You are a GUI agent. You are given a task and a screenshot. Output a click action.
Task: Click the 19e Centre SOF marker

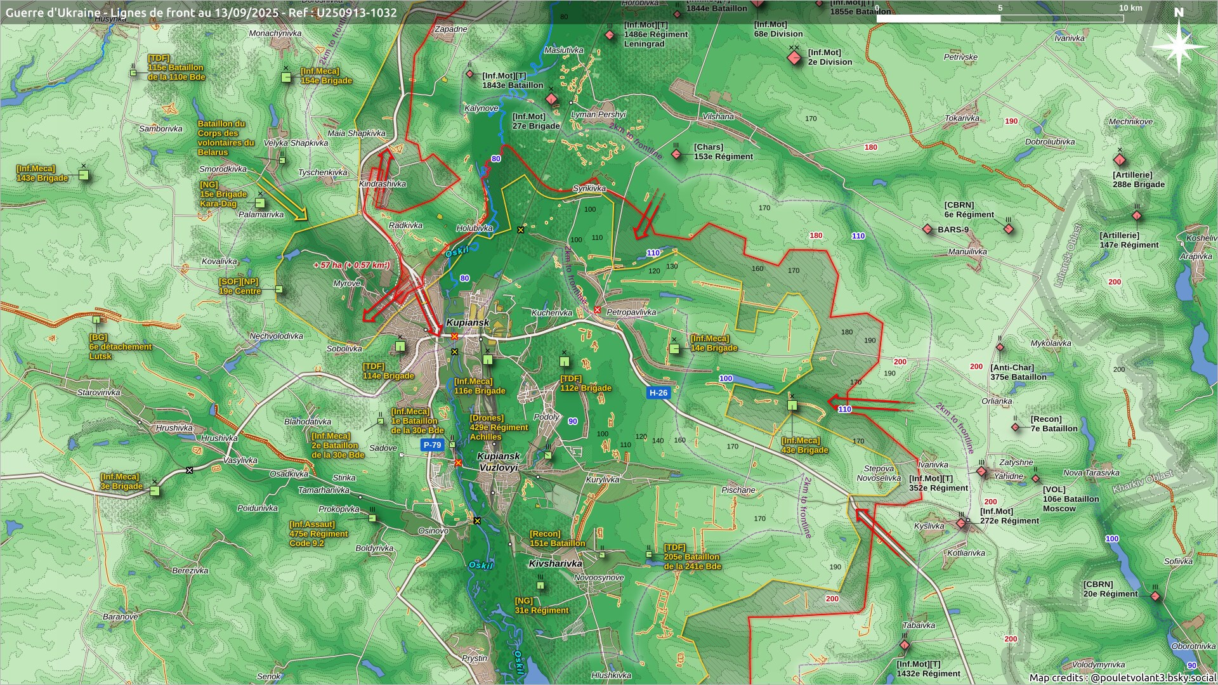[278, 289]
